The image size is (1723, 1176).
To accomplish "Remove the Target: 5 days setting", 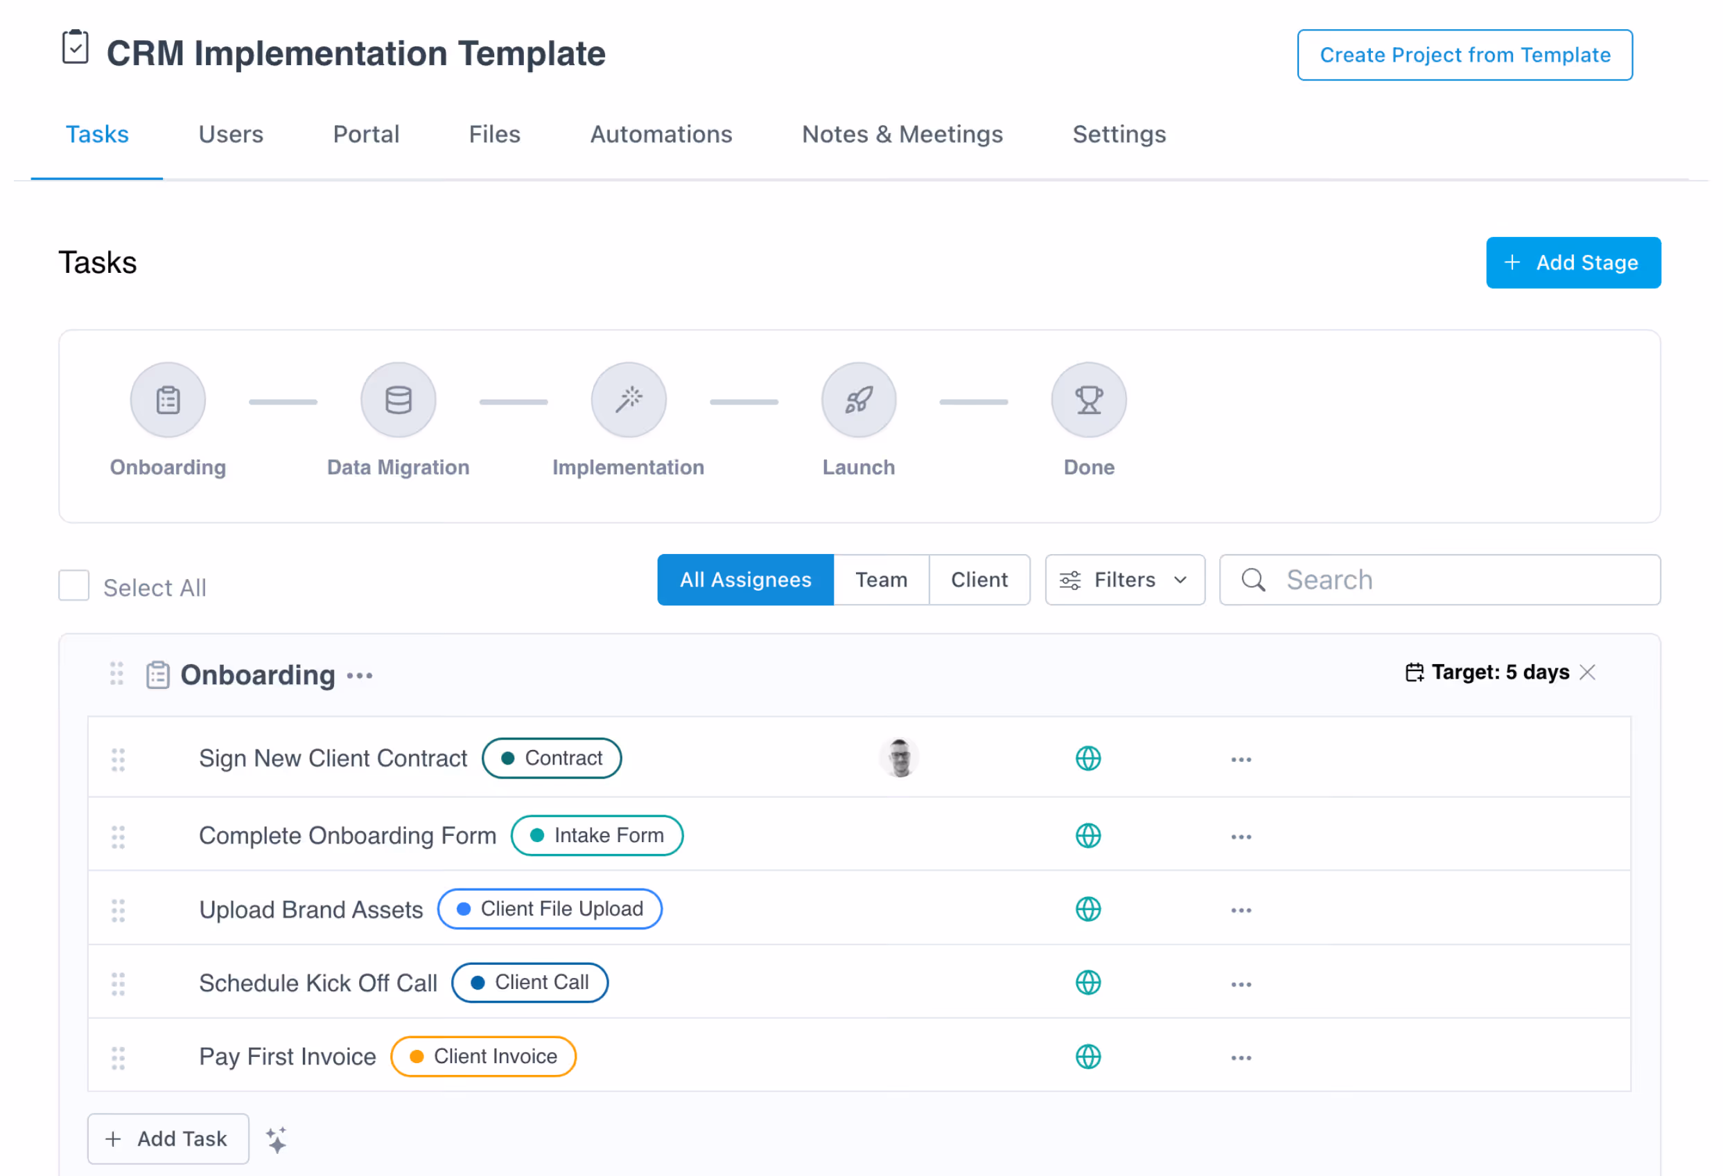I will click(x=1587, y=672).
